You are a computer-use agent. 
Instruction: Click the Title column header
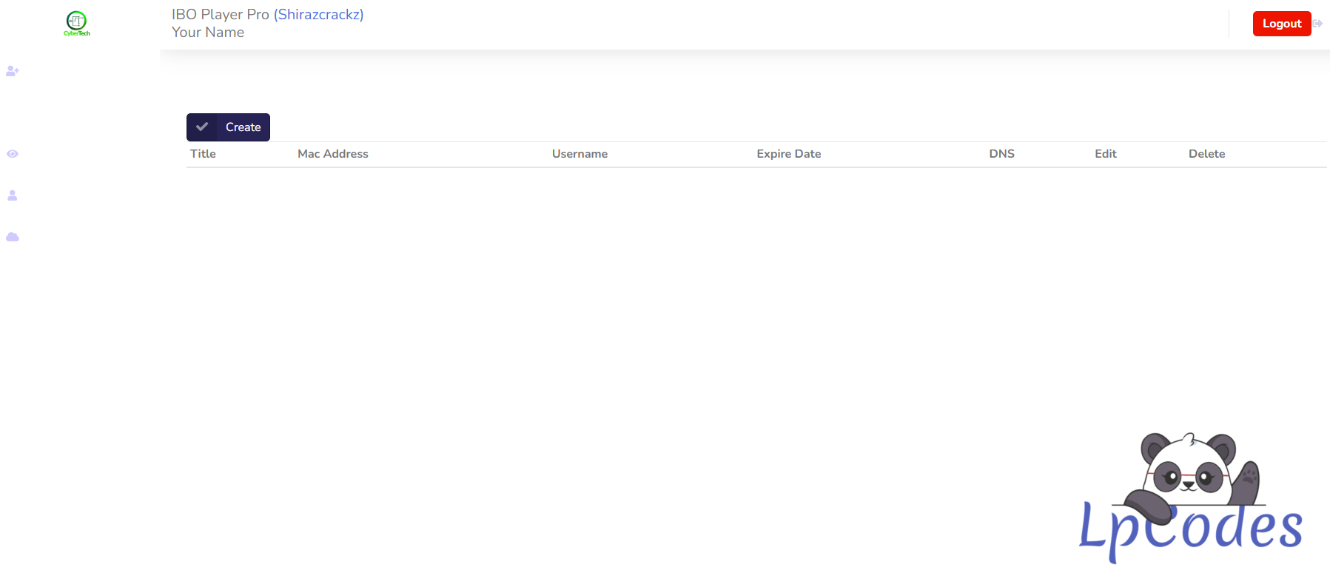203,154
